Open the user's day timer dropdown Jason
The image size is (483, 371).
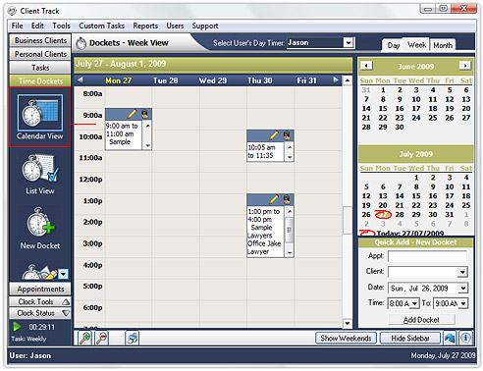(349, 42)
